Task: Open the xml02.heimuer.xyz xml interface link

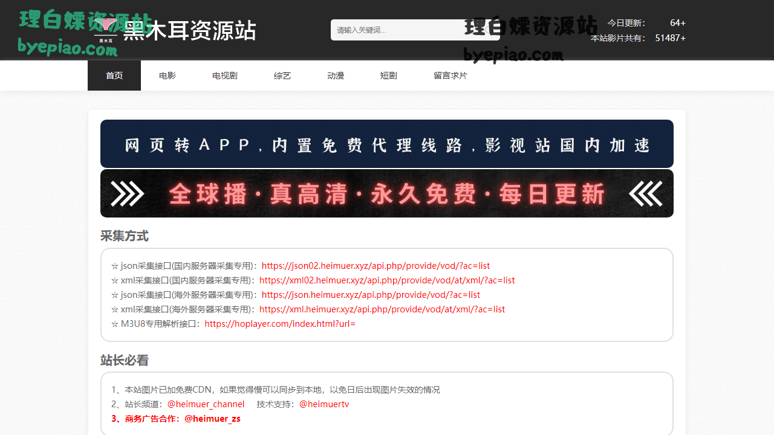Action: point(387,280)
